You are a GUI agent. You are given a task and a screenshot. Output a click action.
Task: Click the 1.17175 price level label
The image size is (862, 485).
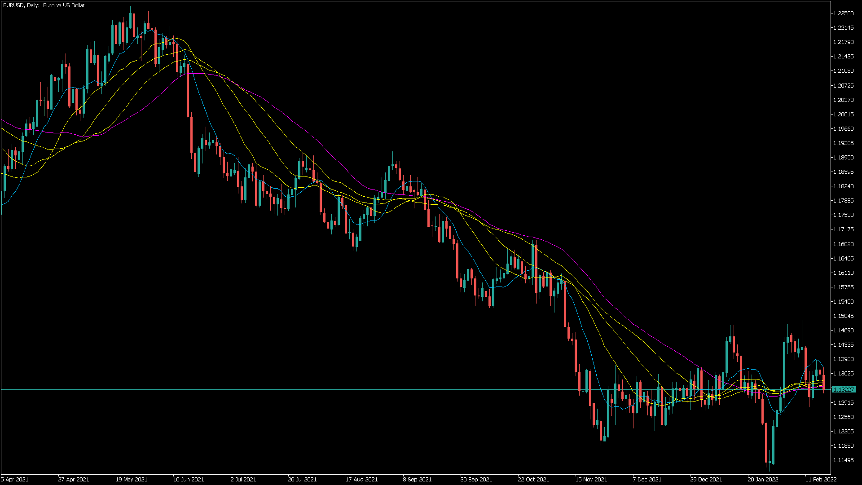pos(843,229)
